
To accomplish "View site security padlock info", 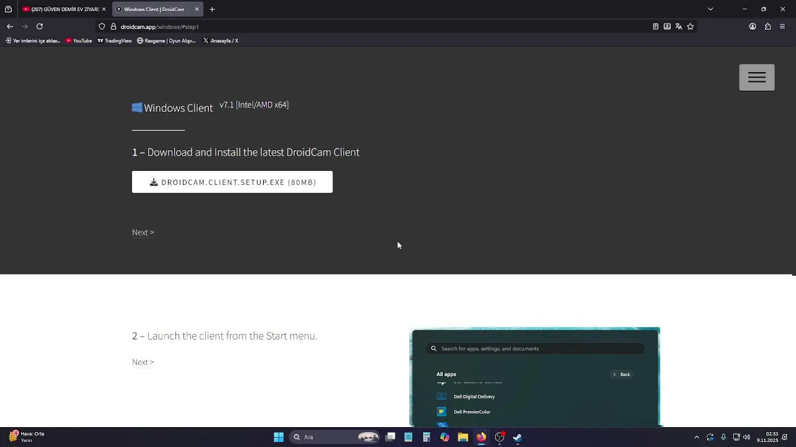I will (113, 27).
